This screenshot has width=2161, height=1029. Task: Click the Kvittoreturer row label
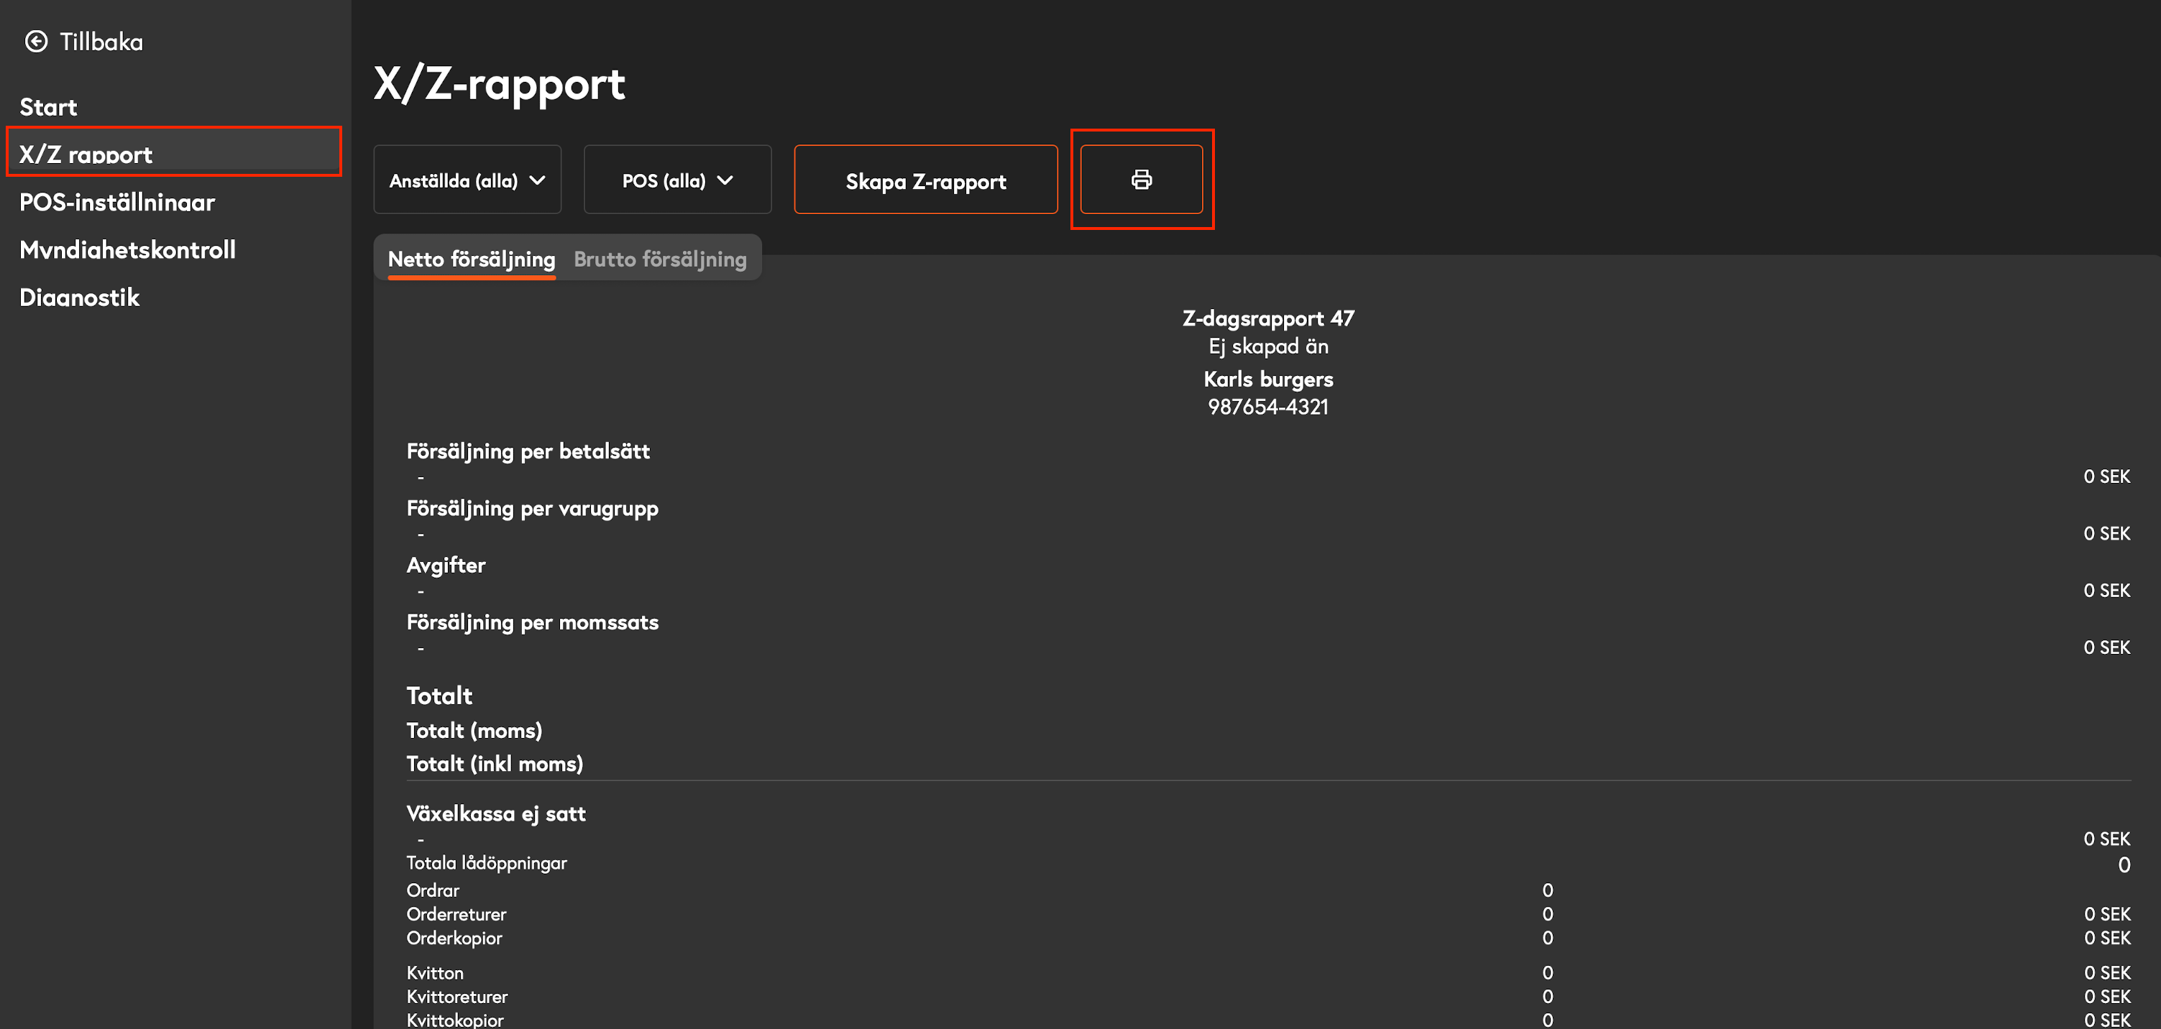pyautogui.click(x=457, y=996)
